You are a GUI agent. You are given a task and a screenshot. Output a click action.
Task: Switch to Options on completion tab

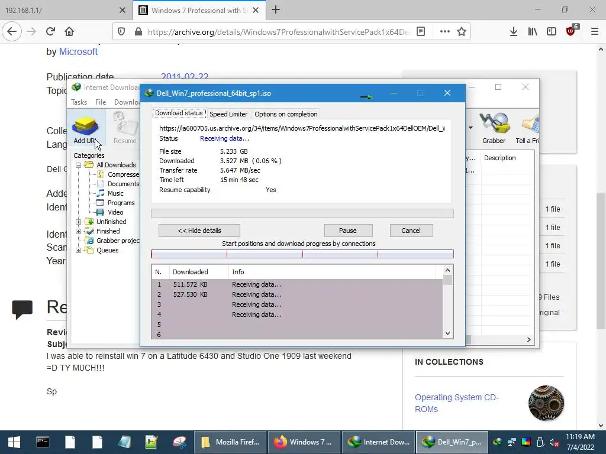(286, 114)
